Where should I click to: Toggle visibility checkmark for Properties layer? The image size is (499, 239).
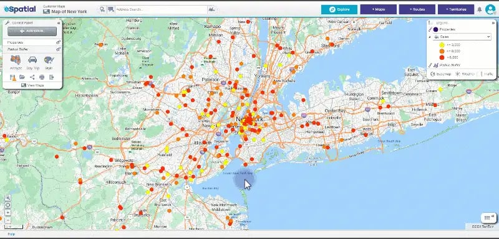(x=430, y=29)
